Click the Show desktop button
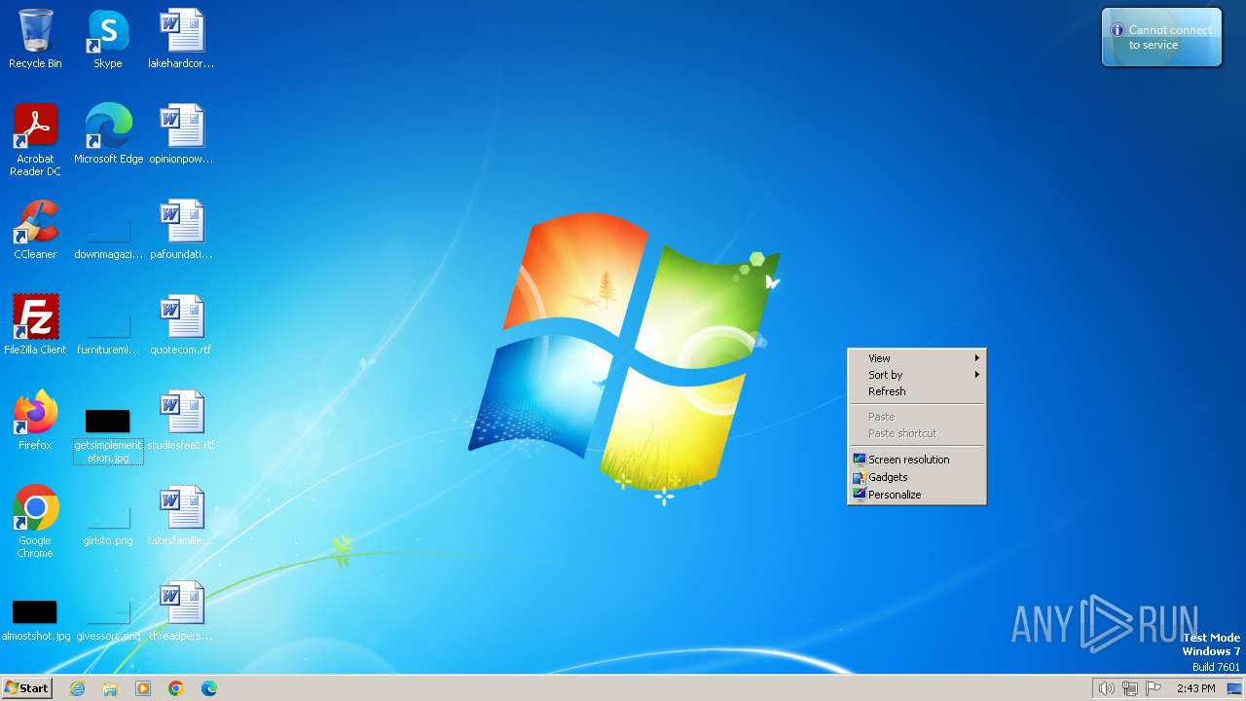1246x701 pixels. (1234, 688)
